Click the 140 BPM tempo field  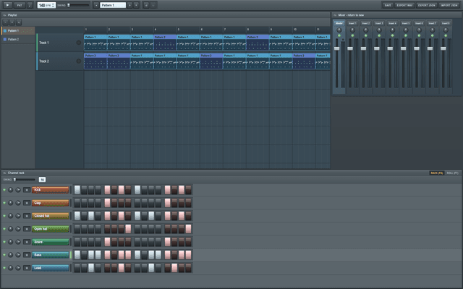pyautogui.click(x=46, y=5)
